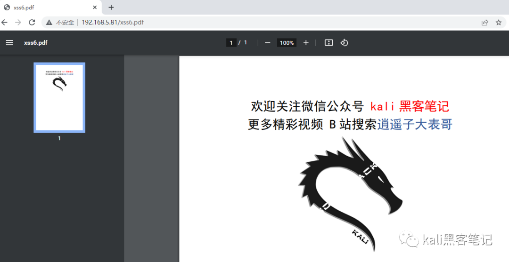
Task: Click the total page count 1
Action: click(x=246, y=42)
